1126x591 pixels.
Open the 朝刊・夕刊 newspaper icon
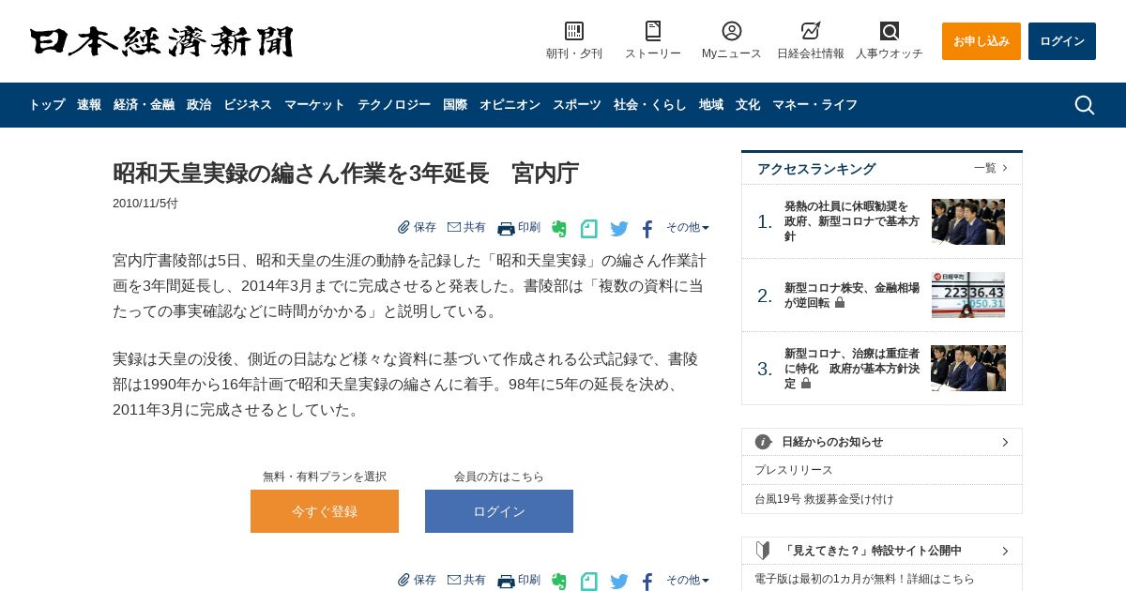coord(574,31)
